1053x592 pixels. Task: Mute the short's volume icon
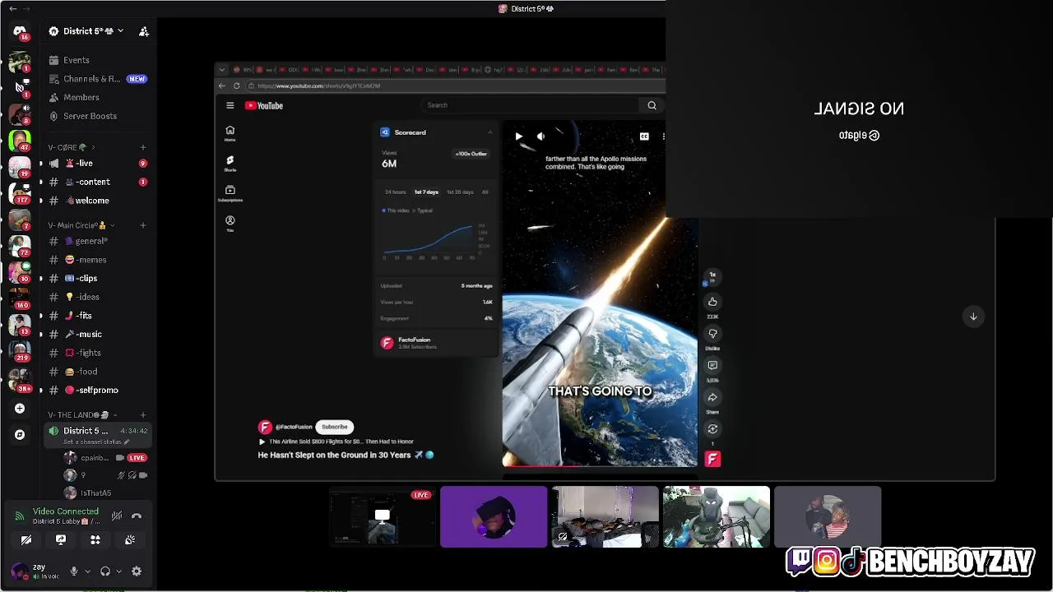pyautogui.click(x=540, y=136)
